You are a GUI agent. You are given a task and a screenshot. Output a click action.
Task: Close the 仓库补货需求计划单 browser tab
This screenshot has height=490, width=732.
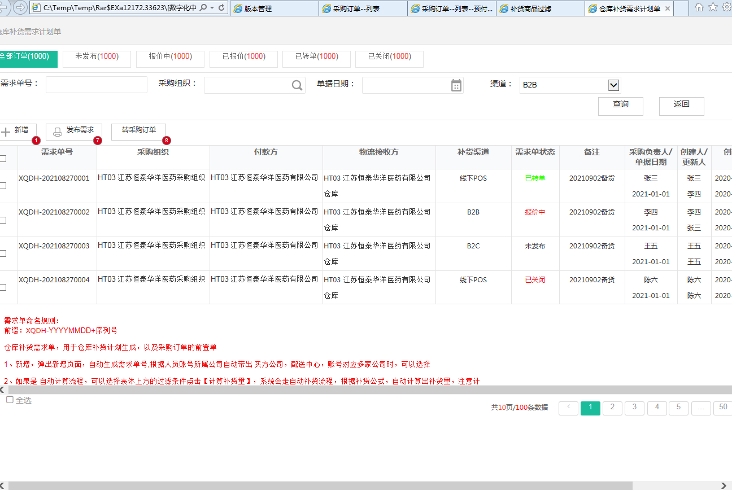[668, 8]
